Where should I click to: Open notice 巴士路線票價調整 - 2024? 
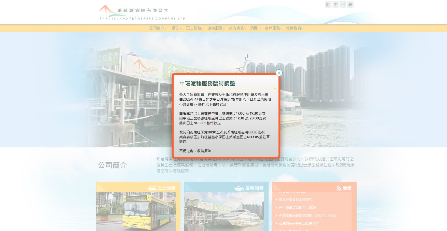click(297, 208)
